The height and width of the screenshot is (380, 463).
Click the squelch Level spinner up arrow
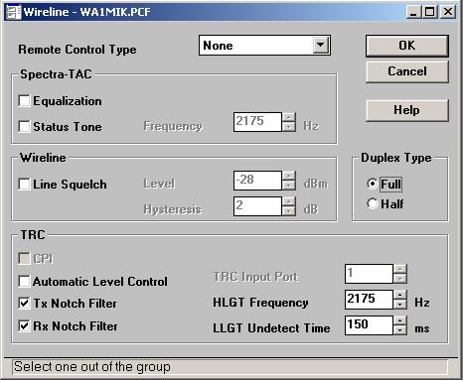pos(289,176)
